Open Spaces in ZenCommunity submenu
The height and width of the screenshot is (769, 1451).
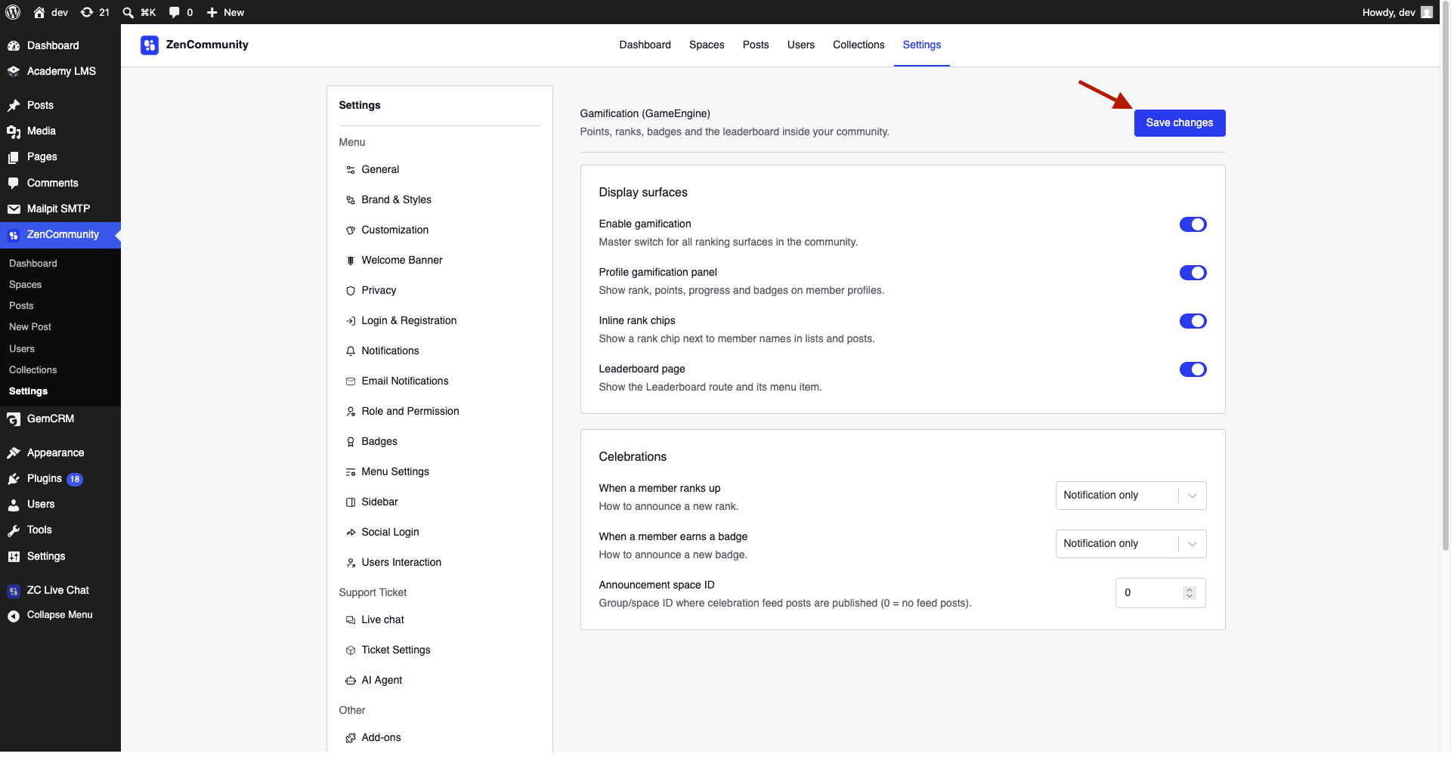click(x=26, y=285)
